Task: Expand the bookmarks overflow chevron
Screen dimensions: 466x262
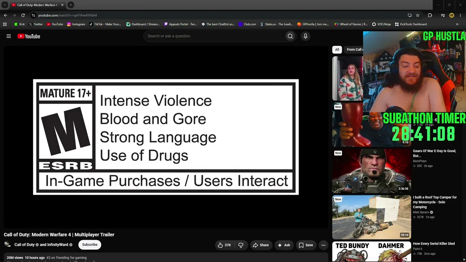Action: pyautogui.click(x=457, y=24)
